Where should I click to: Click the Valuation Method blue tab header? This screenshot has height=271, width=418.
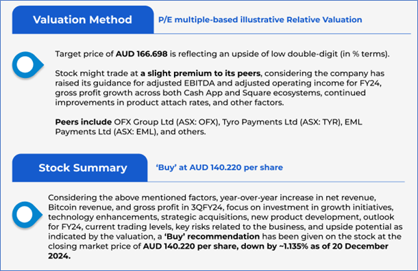coord(83,20)
